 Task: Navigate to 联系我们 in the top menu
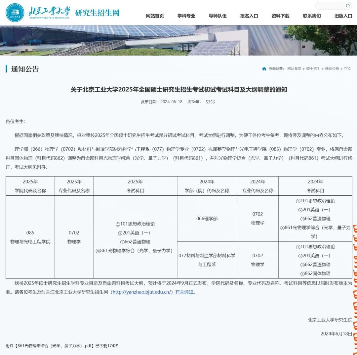(x=312, y=16)
